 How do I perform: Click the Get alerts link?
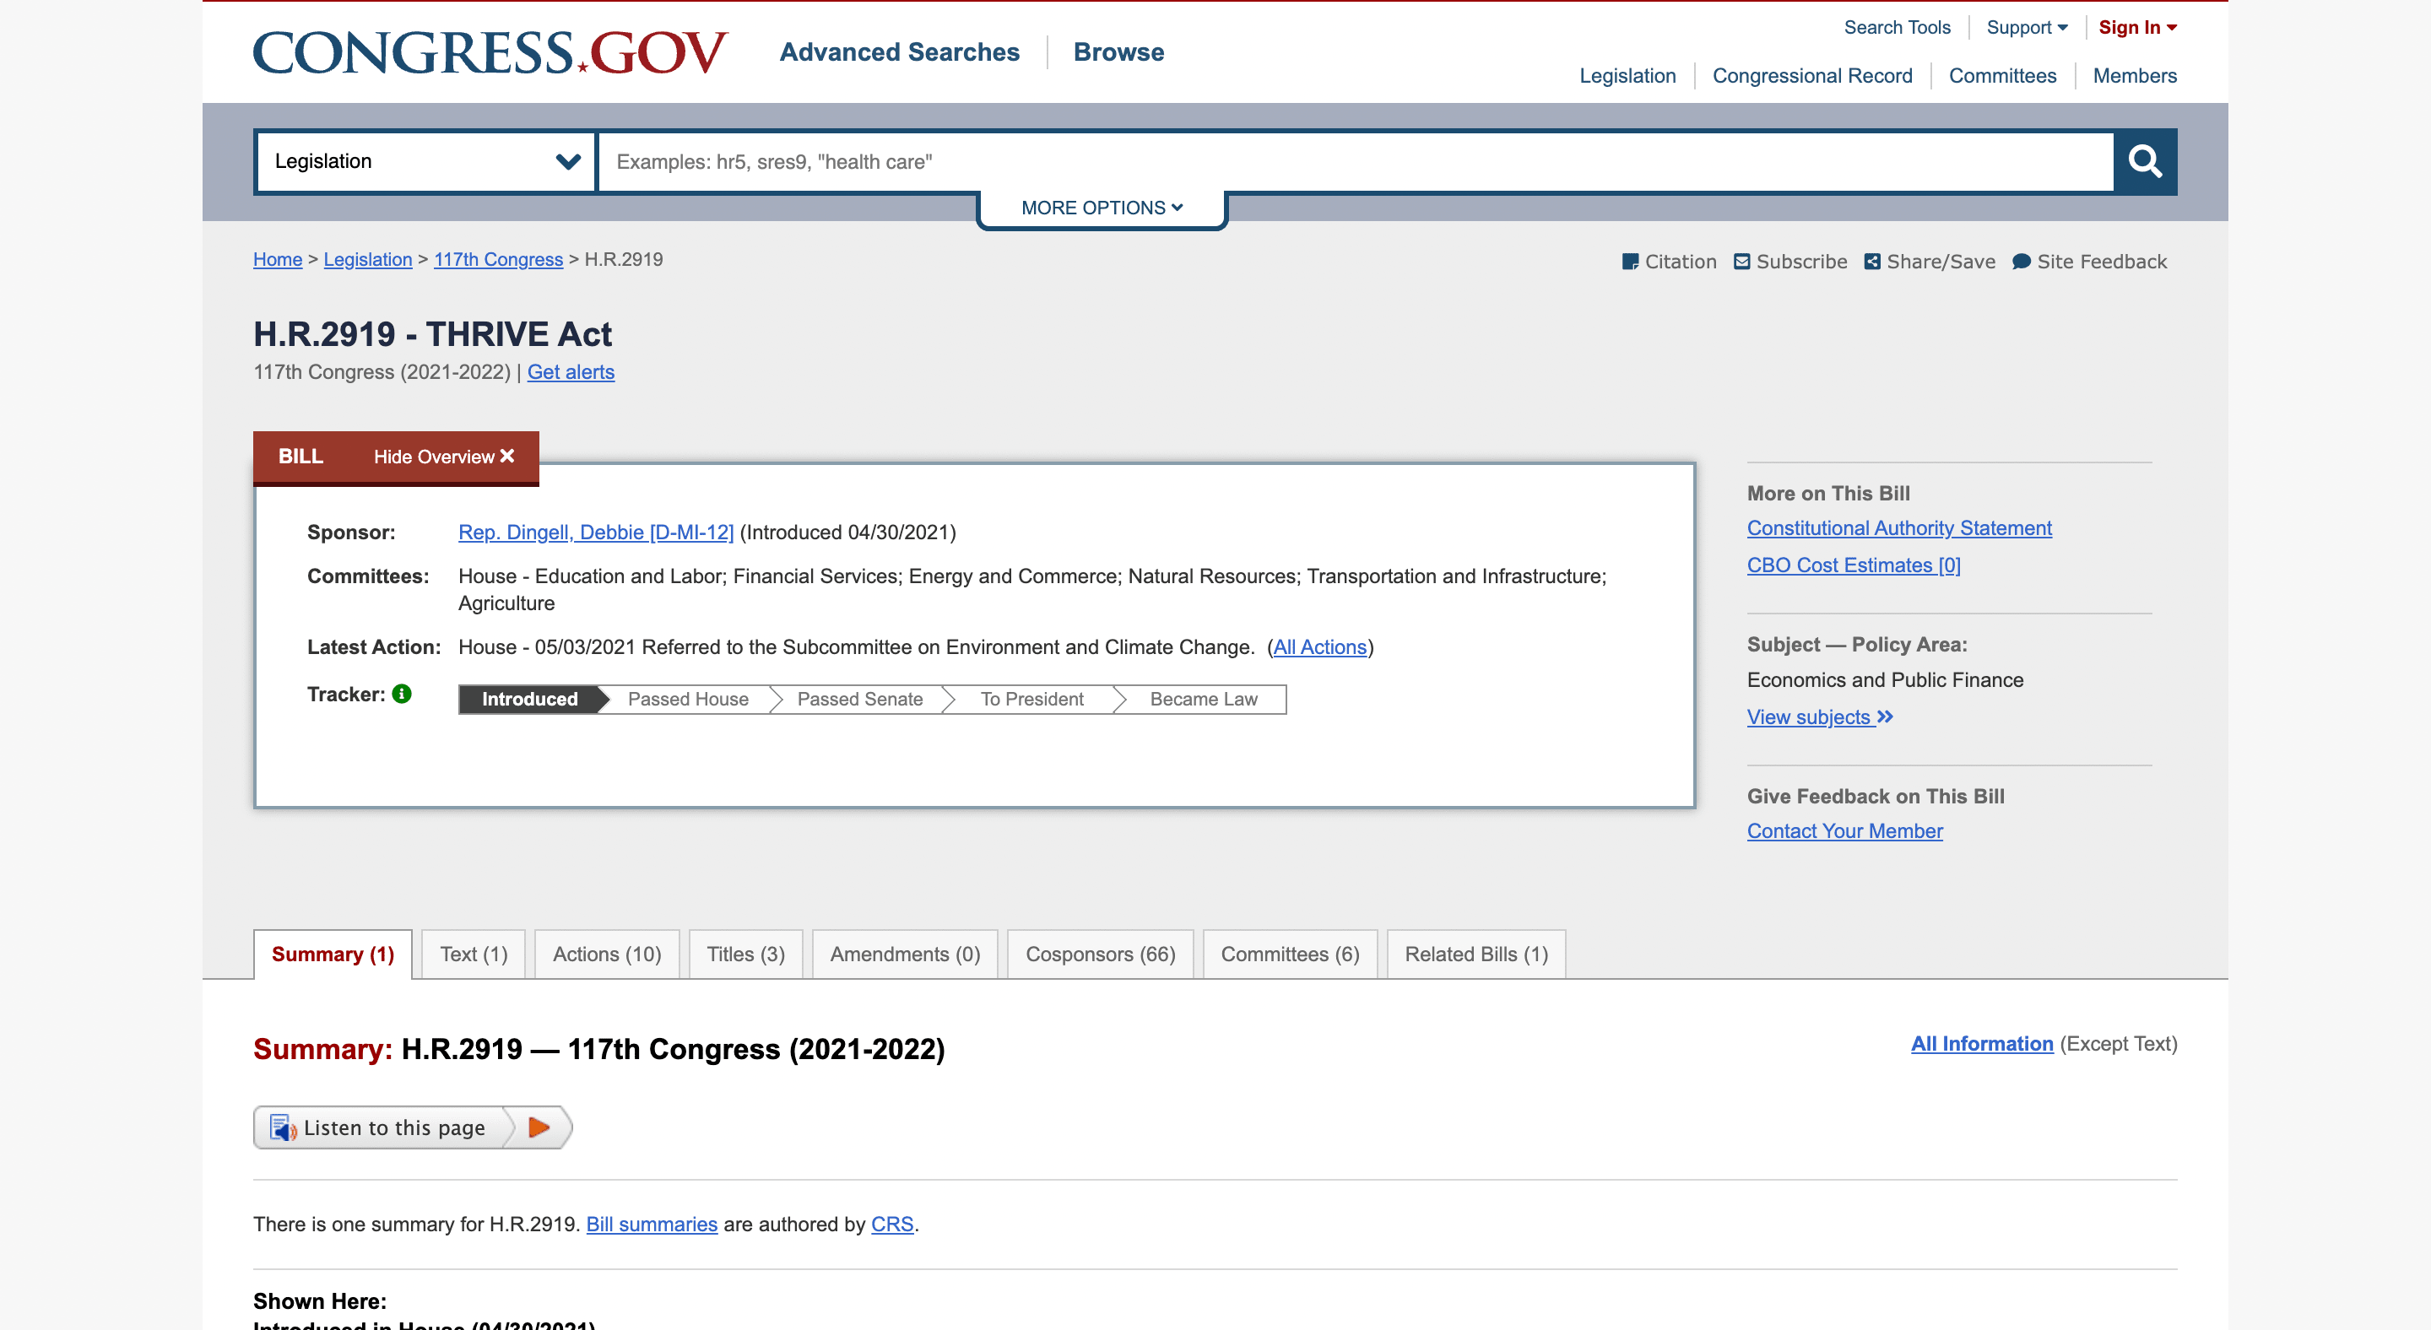point(571,373)
